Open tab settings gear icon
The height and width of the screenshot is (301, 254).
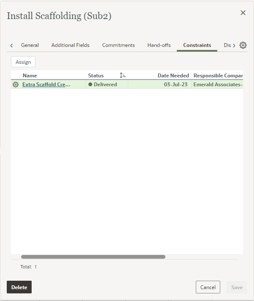point(243,45)
